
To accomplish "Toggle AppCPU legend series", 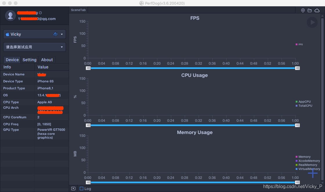I will point(303,102).
